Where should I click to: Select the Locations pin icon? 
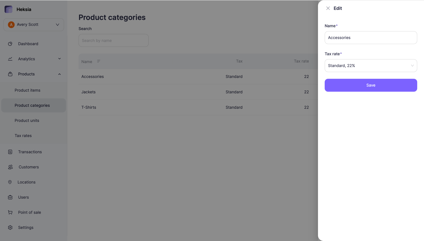coord(10,182)
